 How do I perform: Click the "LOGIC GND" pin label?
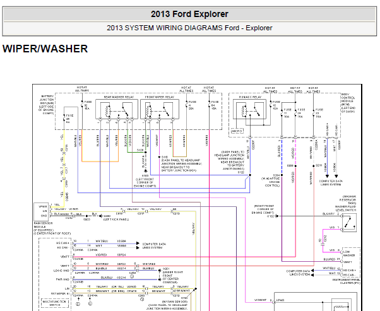tap(61, 271)
